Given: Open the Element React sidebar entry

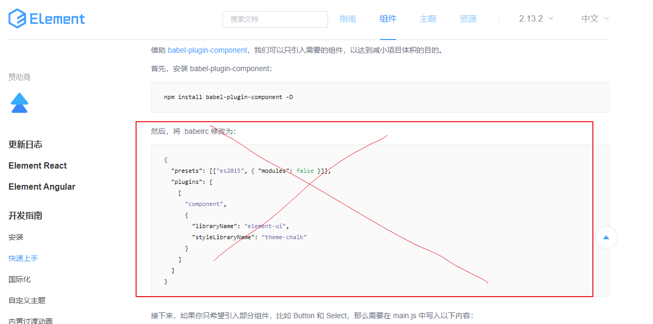Looking at the screenshot, I should 37,165.
